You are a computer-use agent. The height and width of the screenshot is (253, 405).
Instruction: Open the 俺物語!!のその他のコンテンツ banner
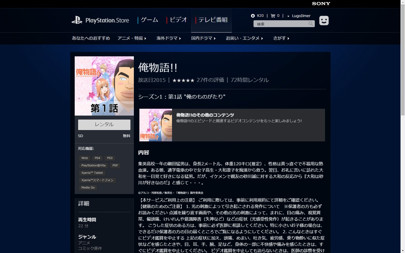tap(232, 125)
